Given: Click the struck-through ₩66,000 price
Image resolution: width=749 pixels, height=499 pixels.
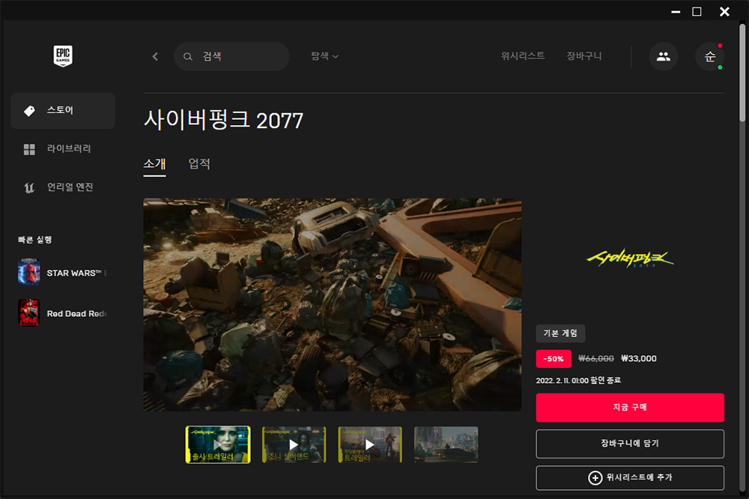Looking at the screenshot, I should tap(596, 358).
